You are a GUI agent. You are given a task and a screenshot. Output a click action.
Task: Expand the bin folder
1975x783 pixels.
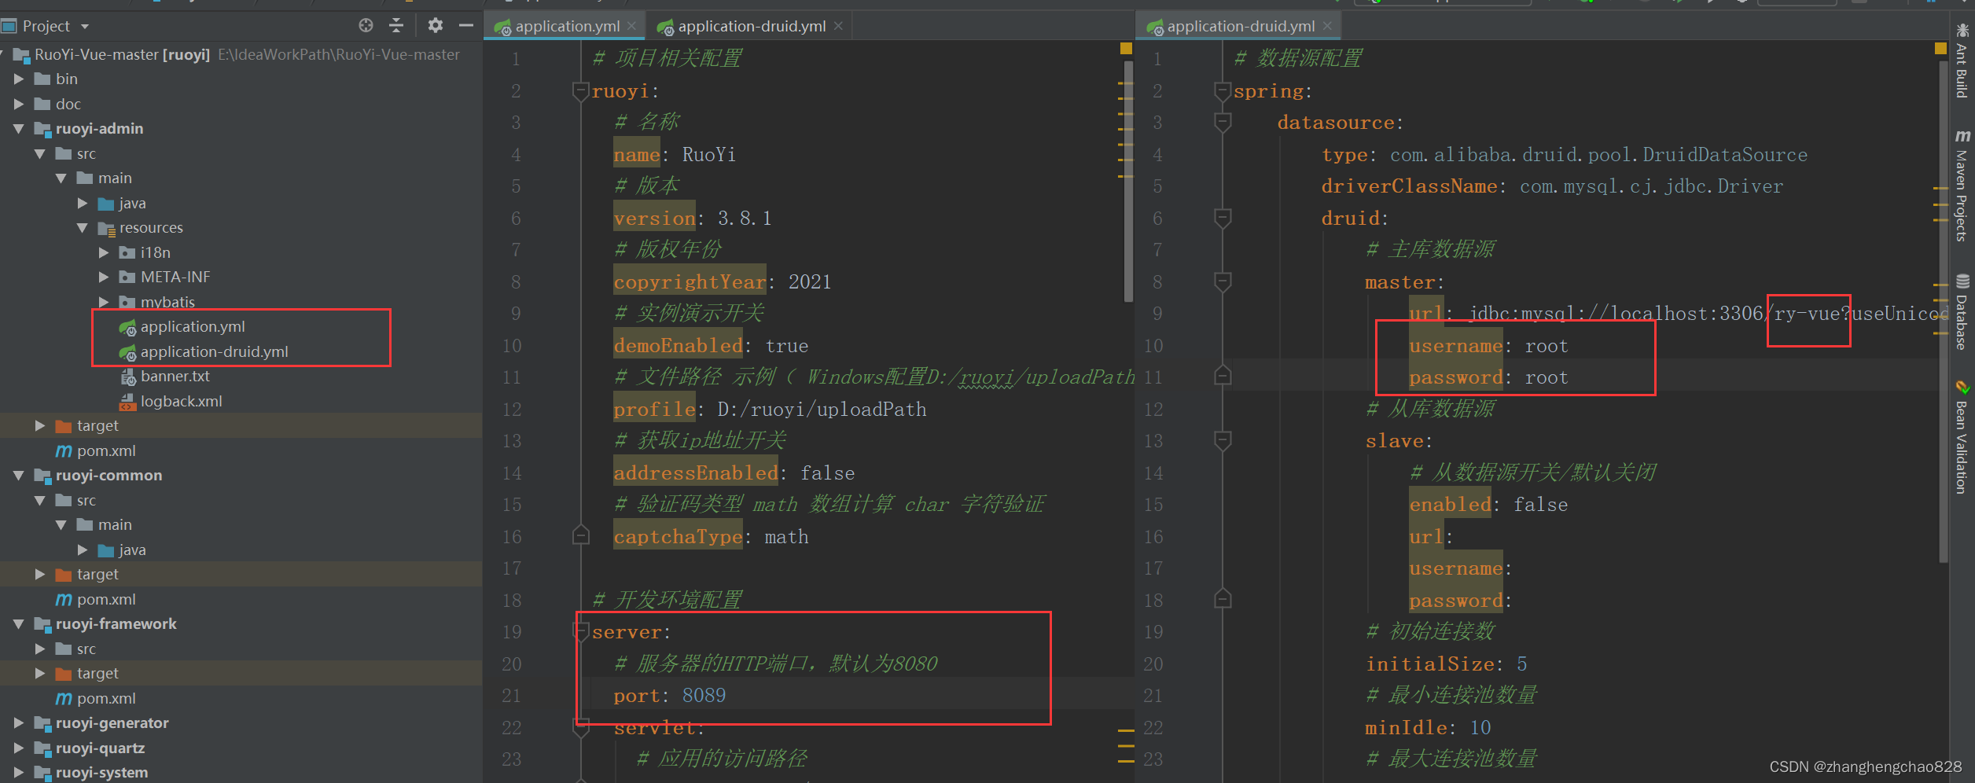click(19, 79)
